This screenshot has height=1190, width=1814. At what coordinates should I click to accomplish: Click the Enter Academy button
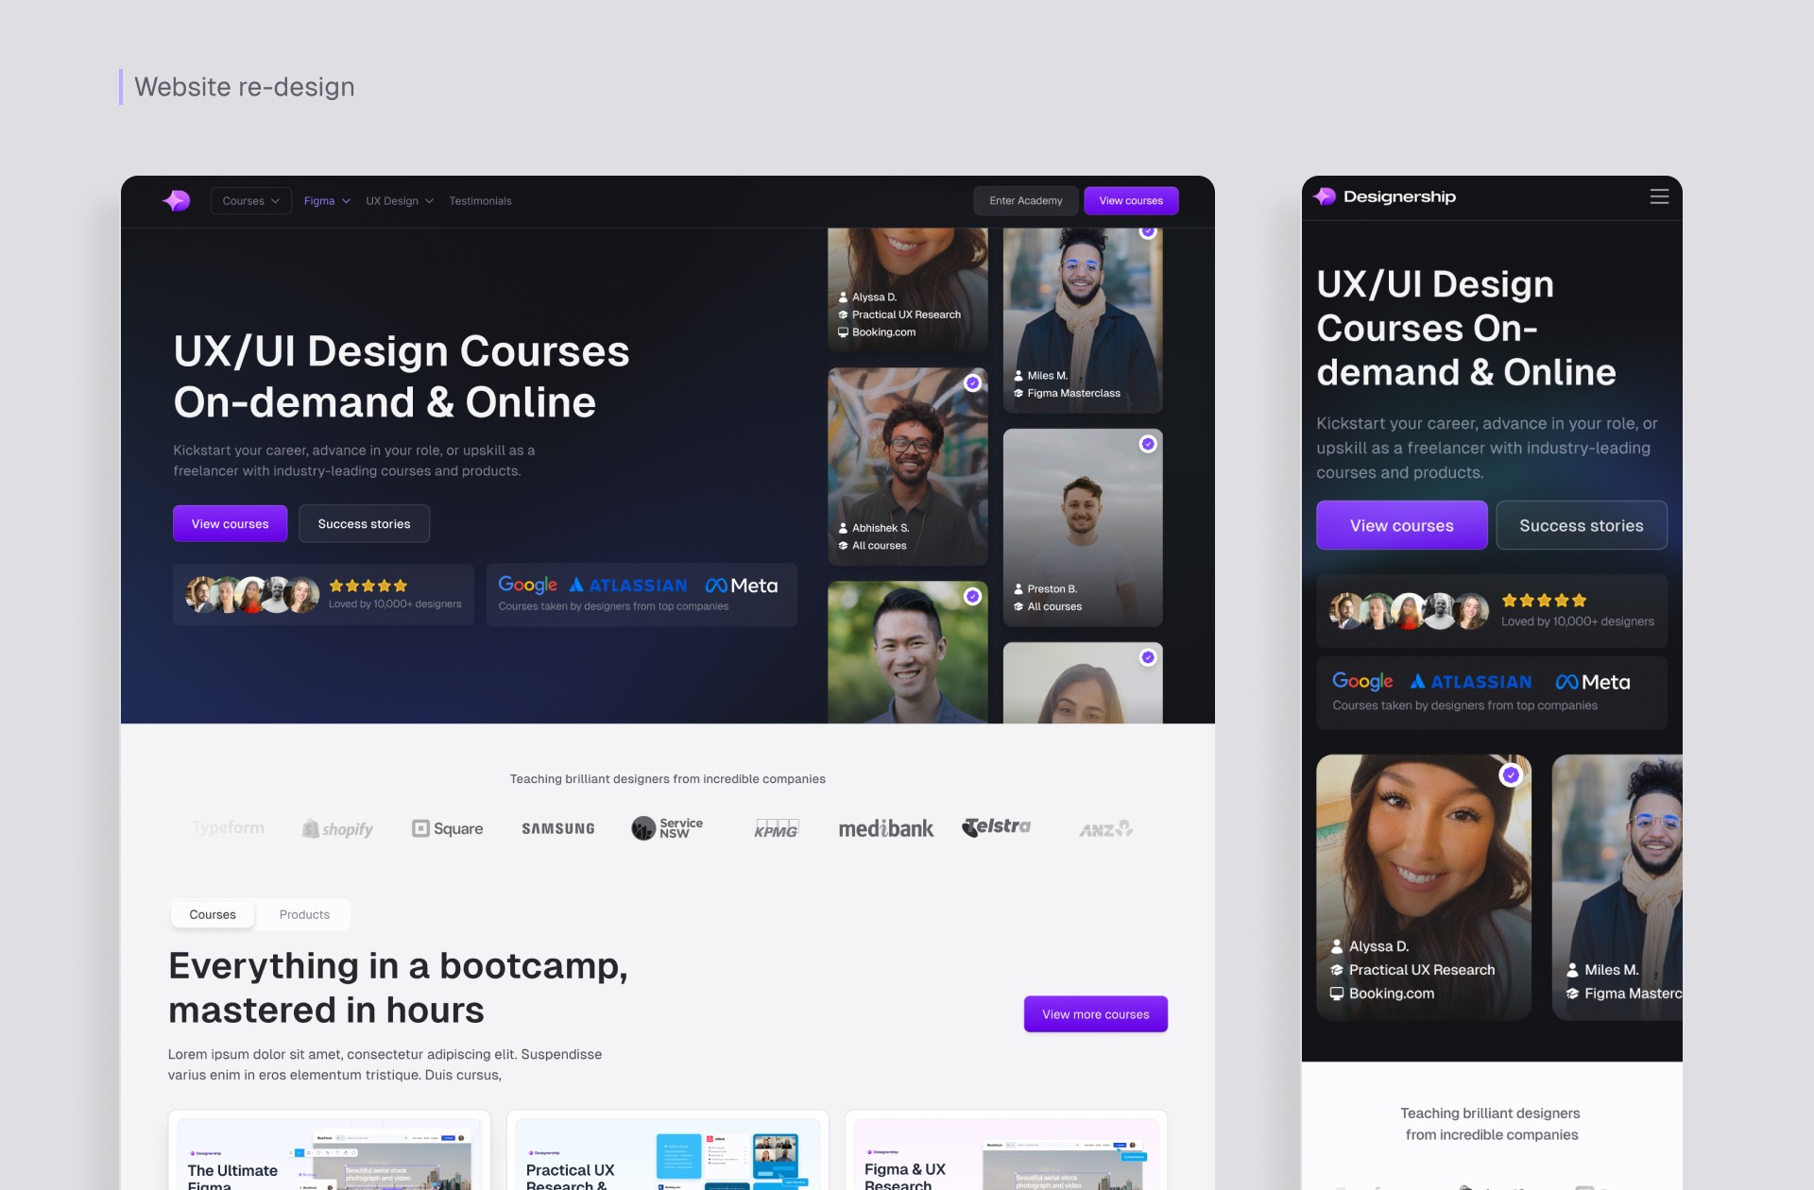click(1025, 200)
